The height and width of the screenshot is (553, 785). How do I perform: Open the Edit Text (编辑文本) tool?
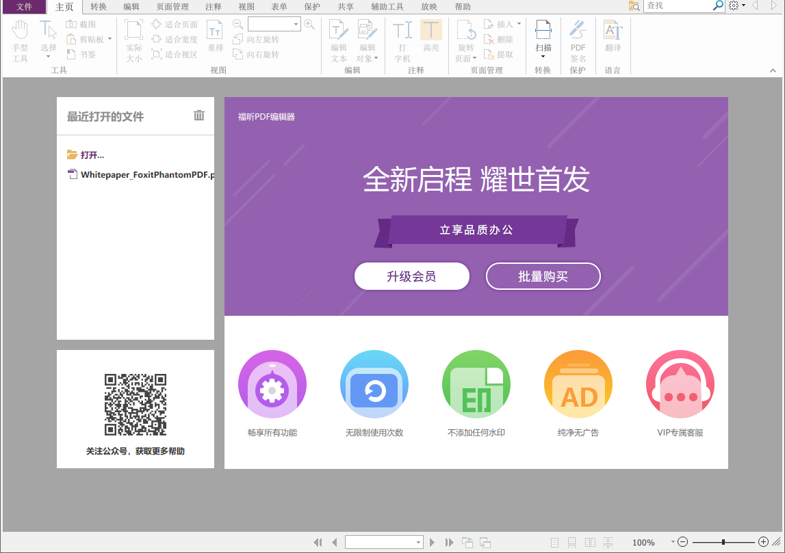pos(337,38)
